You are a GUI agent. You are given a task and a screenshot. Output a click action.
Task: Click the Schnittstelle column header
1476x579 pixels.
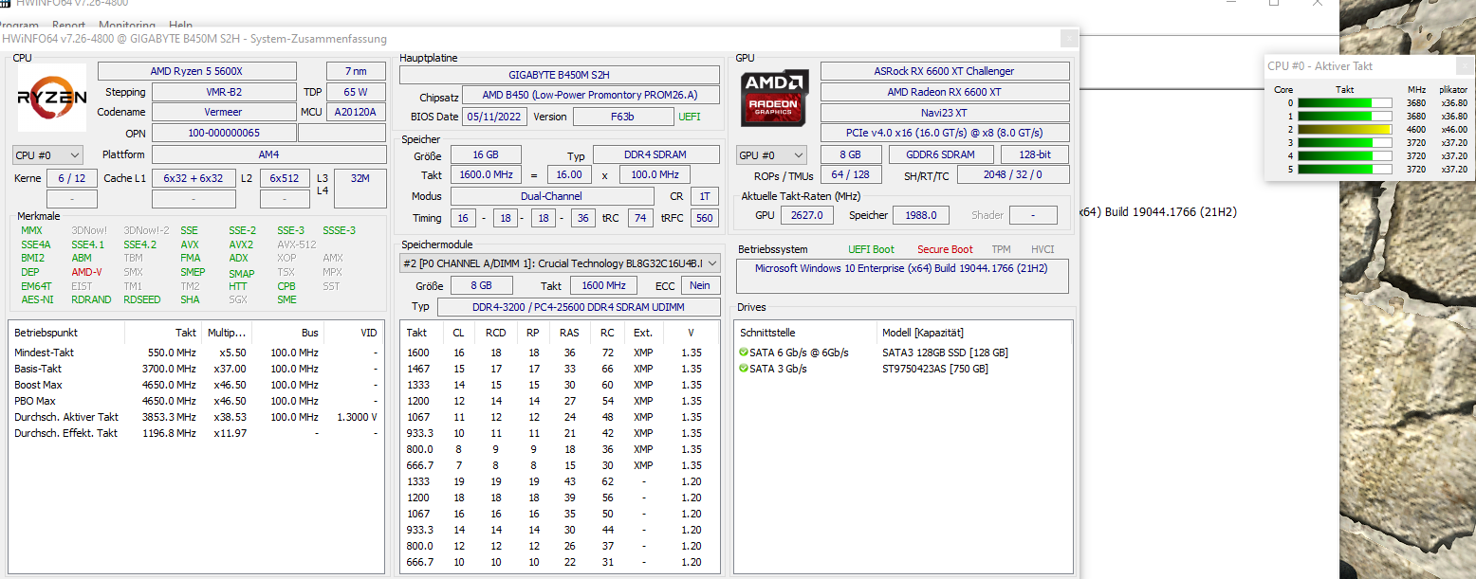pos(807,333)
